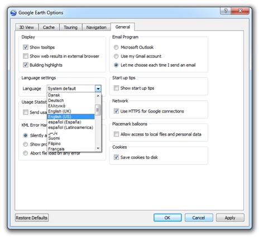Screen dimensions: 259x237
Task: Choose English (US) highlighted entry
Action: click(x=71, y=117)
